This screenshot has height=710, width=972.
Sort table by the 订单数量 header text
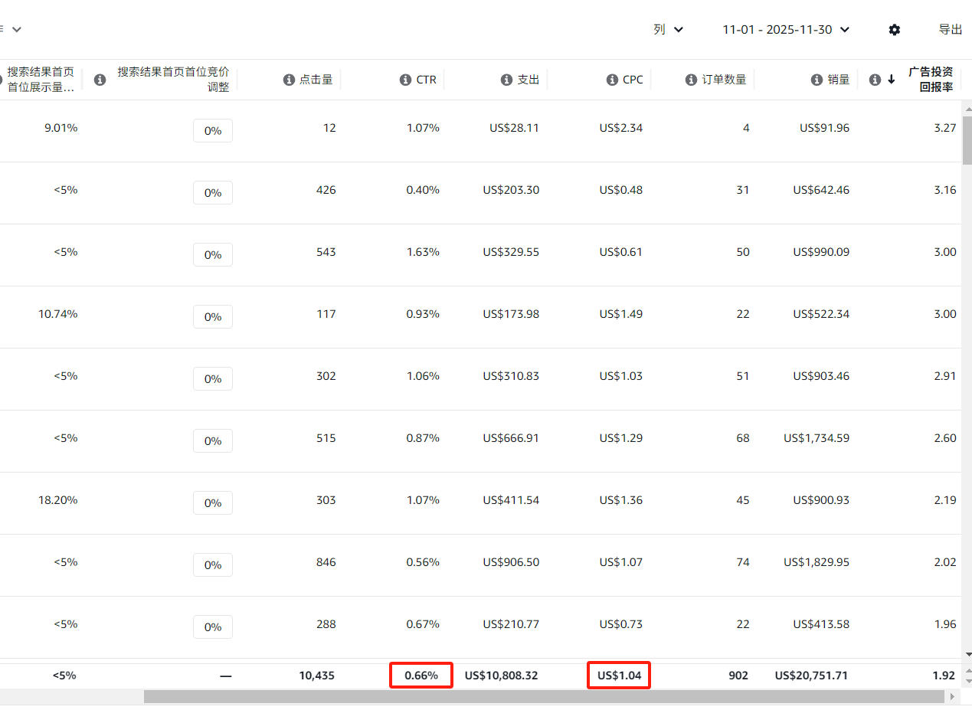(724, 80)
